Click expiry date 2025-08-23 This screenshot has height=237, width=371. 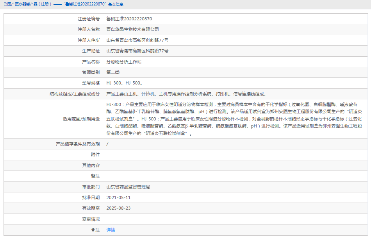click(x=118, y=208)
